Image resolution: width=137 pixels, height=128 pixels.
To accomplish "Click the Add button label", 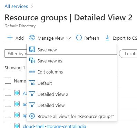I will (20, 38).
